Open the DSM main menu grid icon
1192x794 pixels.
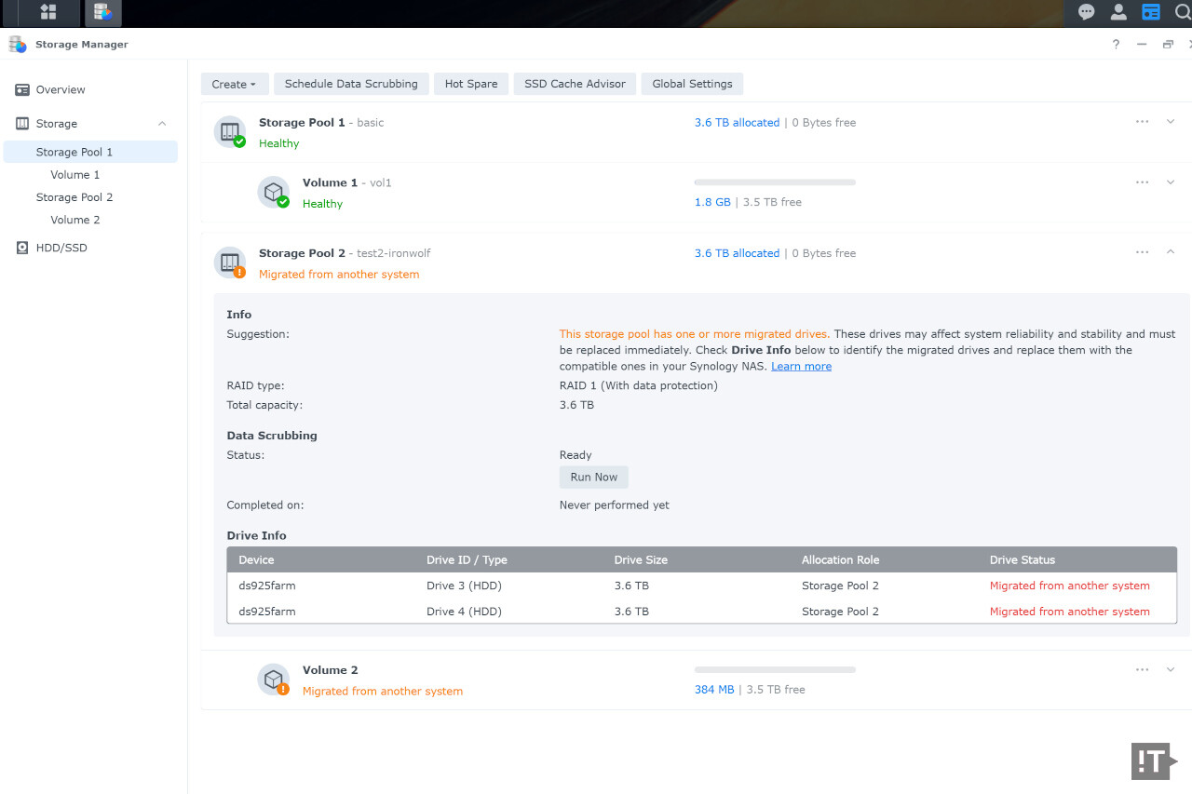pyautogui.click(x=47, y=12)
